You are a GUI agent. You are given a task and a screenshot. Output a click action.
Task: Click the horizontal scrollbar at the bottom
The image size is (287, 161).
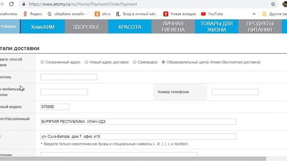tap(133, 159)
